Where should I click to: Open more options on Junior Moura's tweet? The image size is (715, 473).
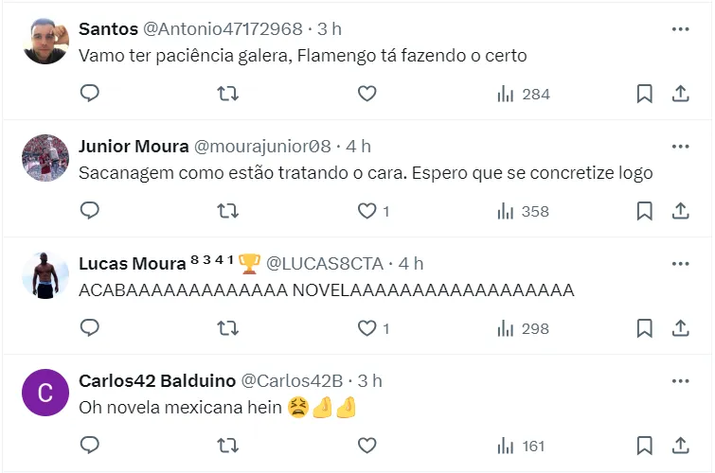680,147
